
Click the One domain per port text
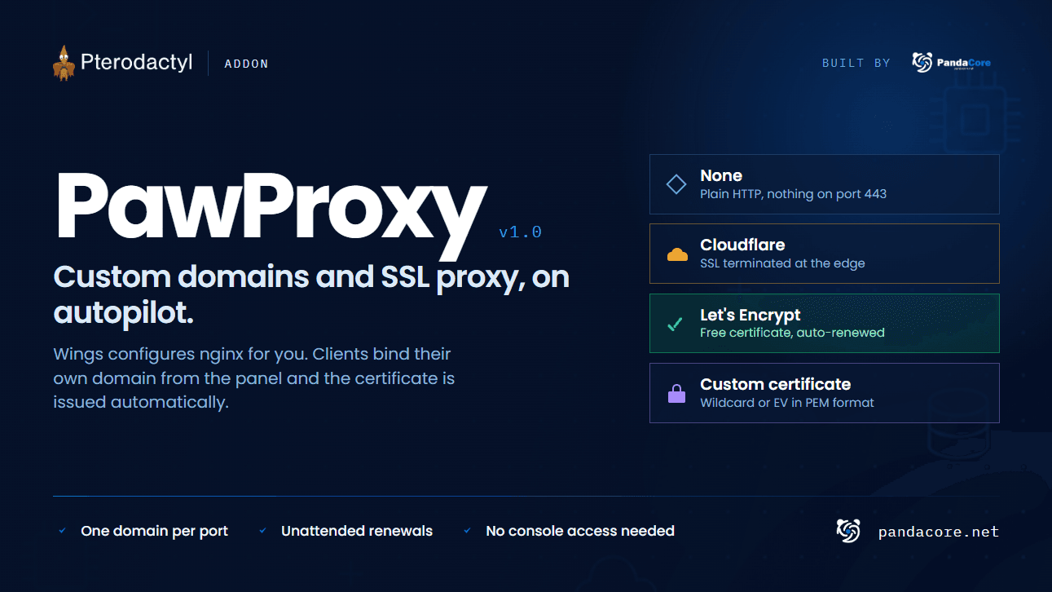[x=154, y=531]
